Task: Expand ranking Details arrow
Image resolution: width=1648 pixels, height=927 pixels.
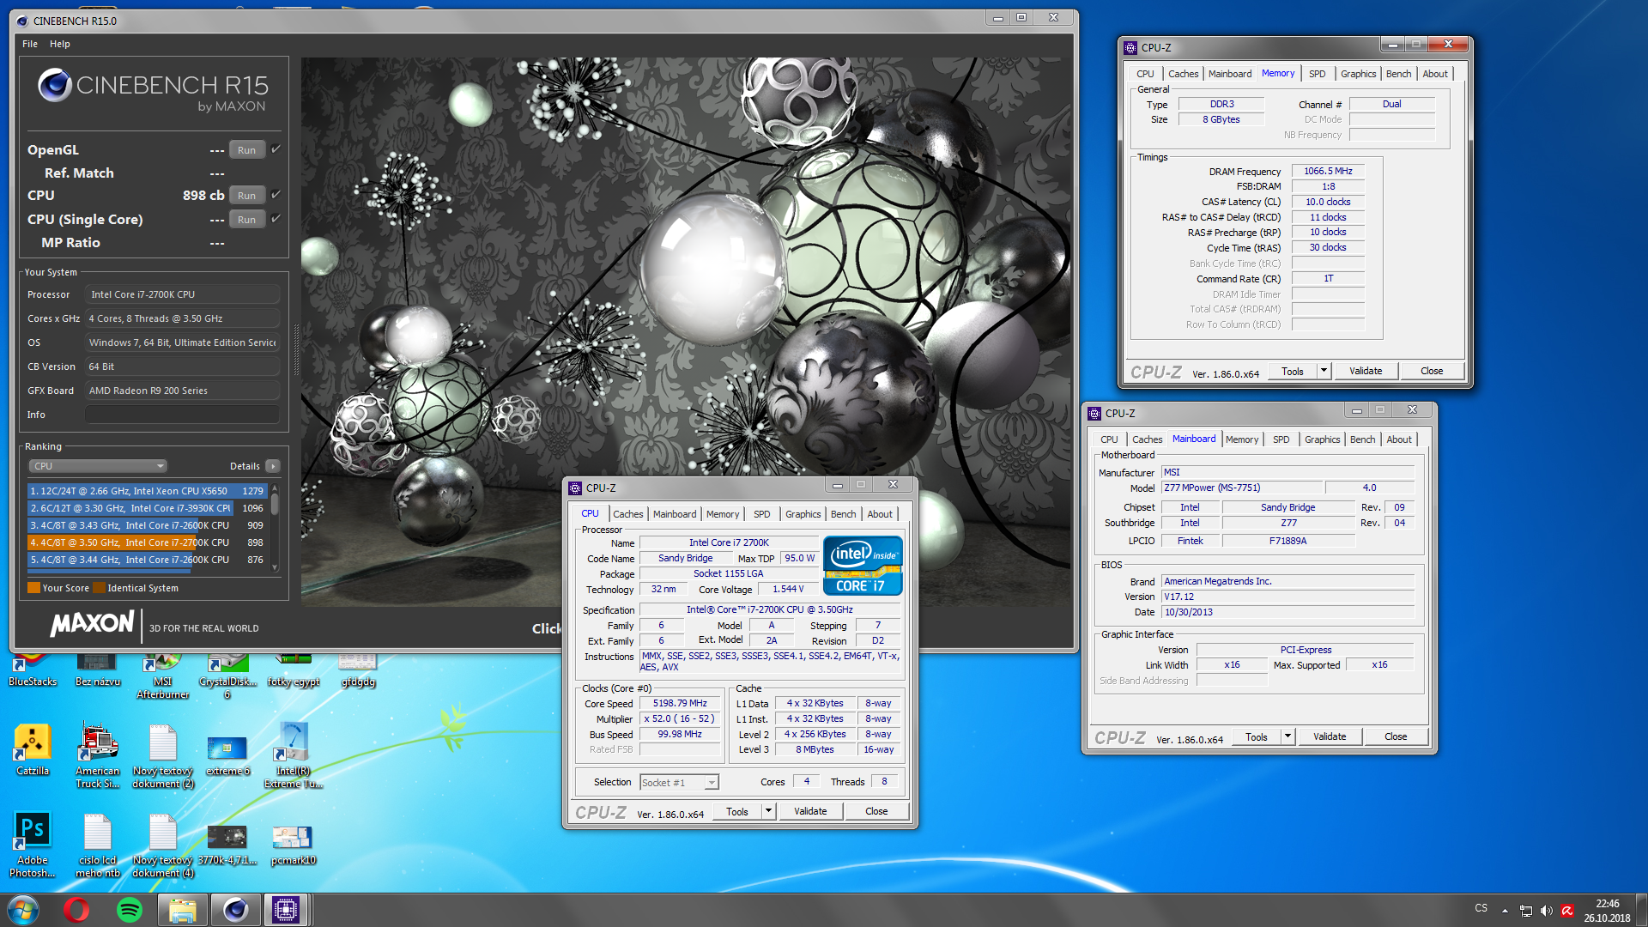Action: pyautogui.click(x=273, y=466)
